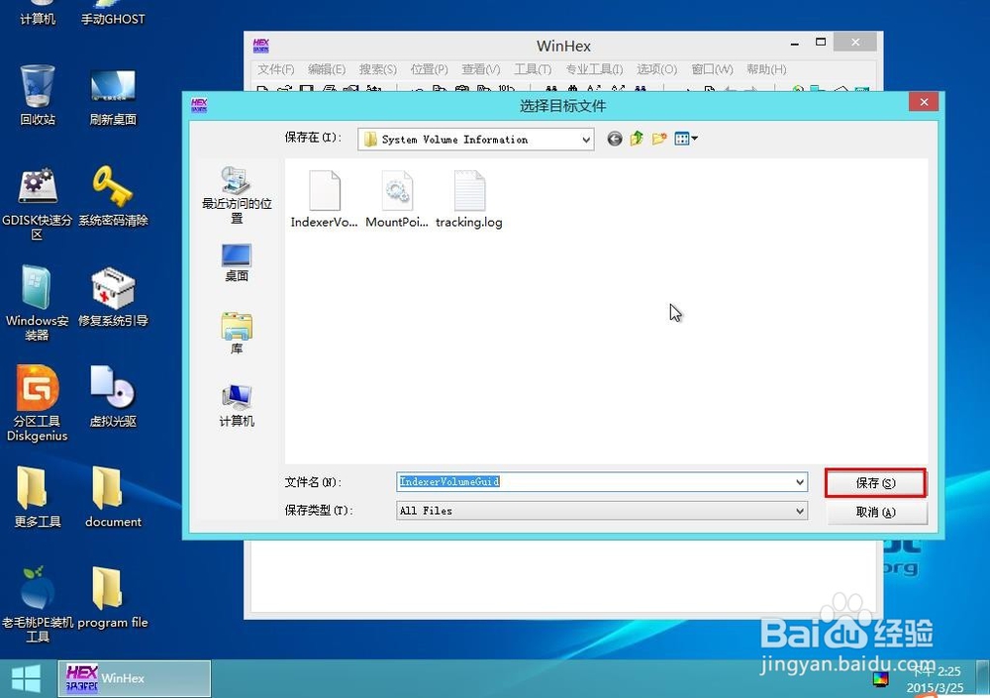Viewport: 990px width, 698px height.
Task: Open WinHex 文件(F) menu
Action: pyautogui.click(x=276, y=69)
